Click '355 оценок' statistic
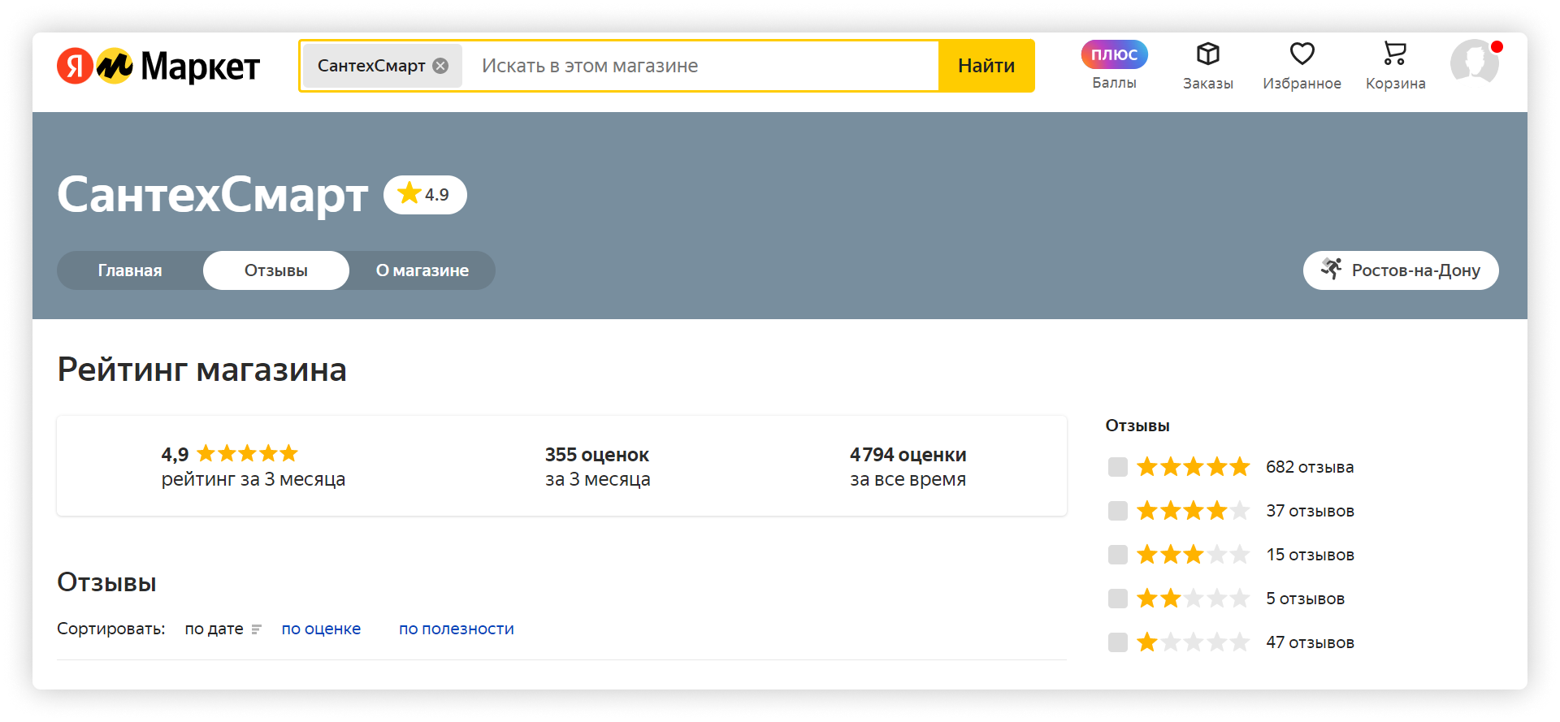The image size is (1560, 722). pyautogui.click(x=597, y=455)
